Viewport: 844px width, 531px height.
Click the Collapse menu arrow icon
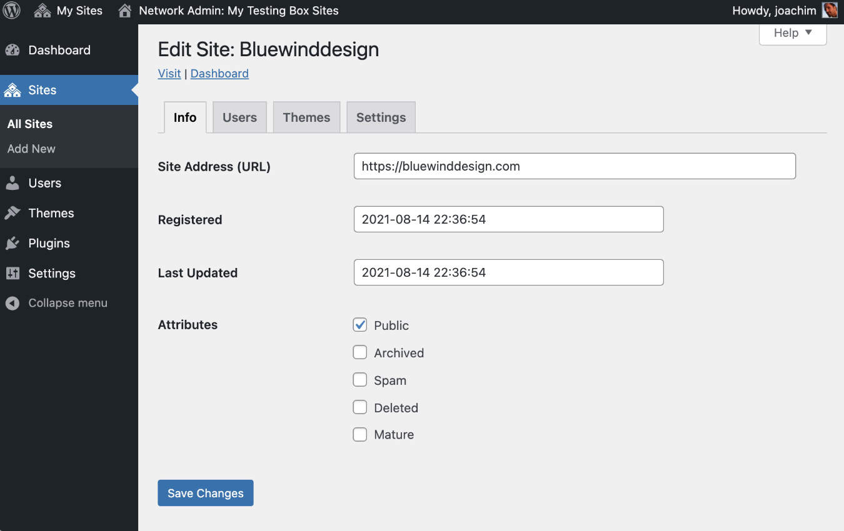13,303
